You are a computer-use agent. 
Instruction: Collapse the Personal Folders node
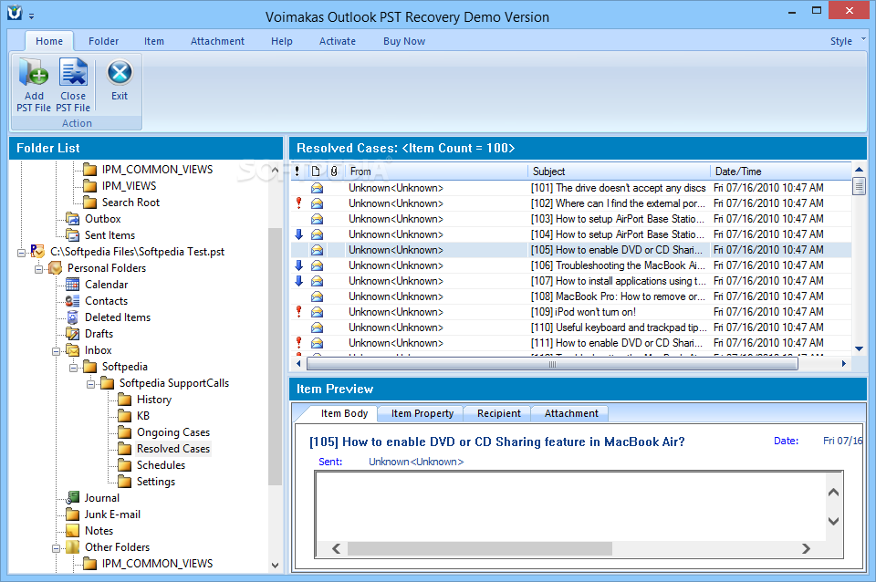pyautogui.click(x=38, y=269)
